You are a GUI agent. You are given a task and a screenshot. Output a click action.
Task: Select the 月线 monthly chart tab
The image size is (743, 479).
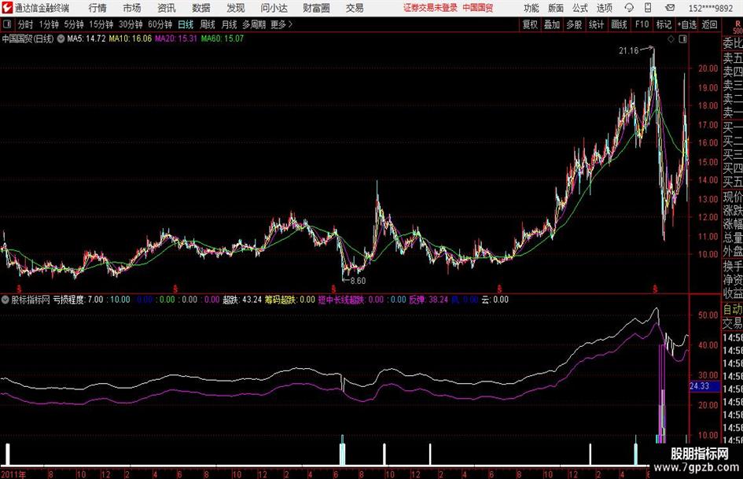[229, 24]
